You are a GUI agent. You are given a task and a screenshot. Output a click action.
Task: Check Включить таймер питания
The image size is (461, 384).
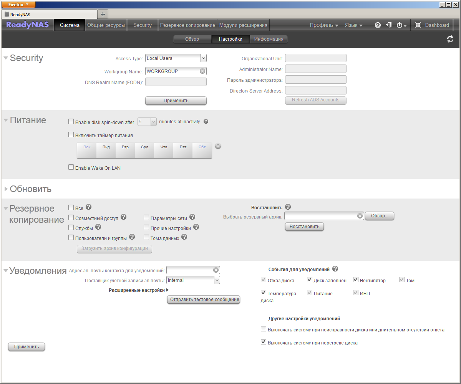pos(71,134)
